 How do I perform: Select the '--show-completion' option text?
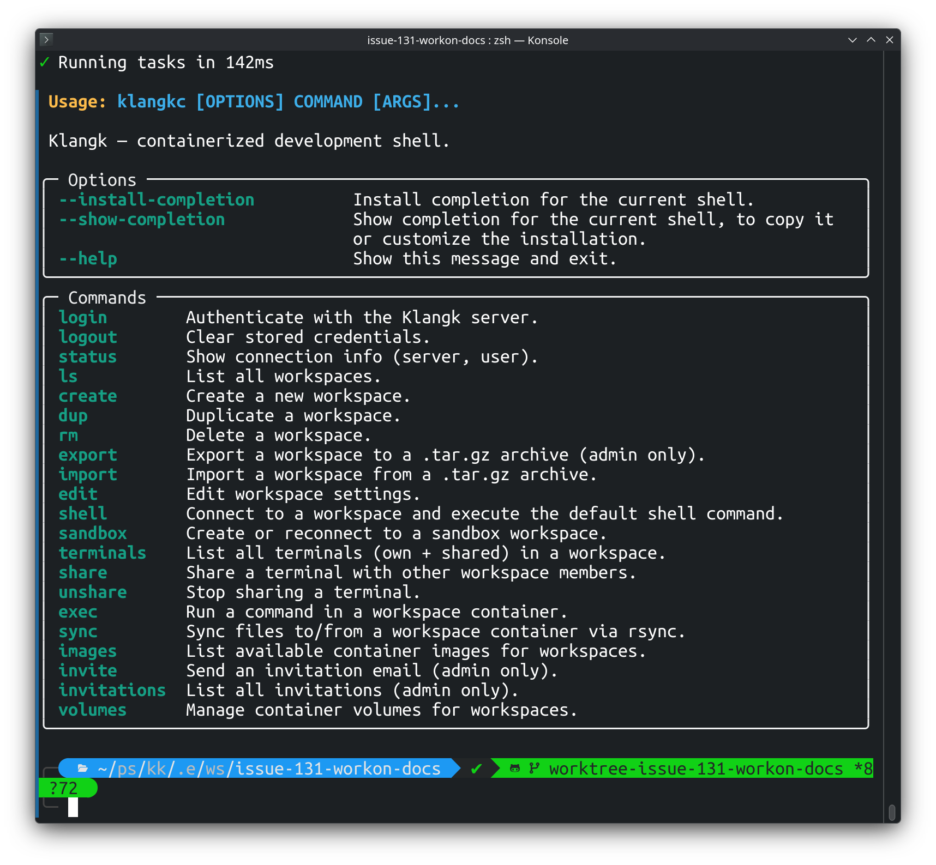pos(142,219)
